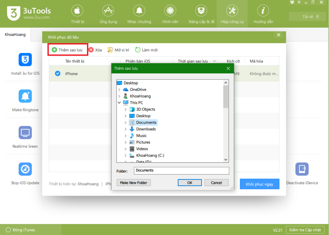Switch to the KhoaHoang device tab

[x=15, y=34]
